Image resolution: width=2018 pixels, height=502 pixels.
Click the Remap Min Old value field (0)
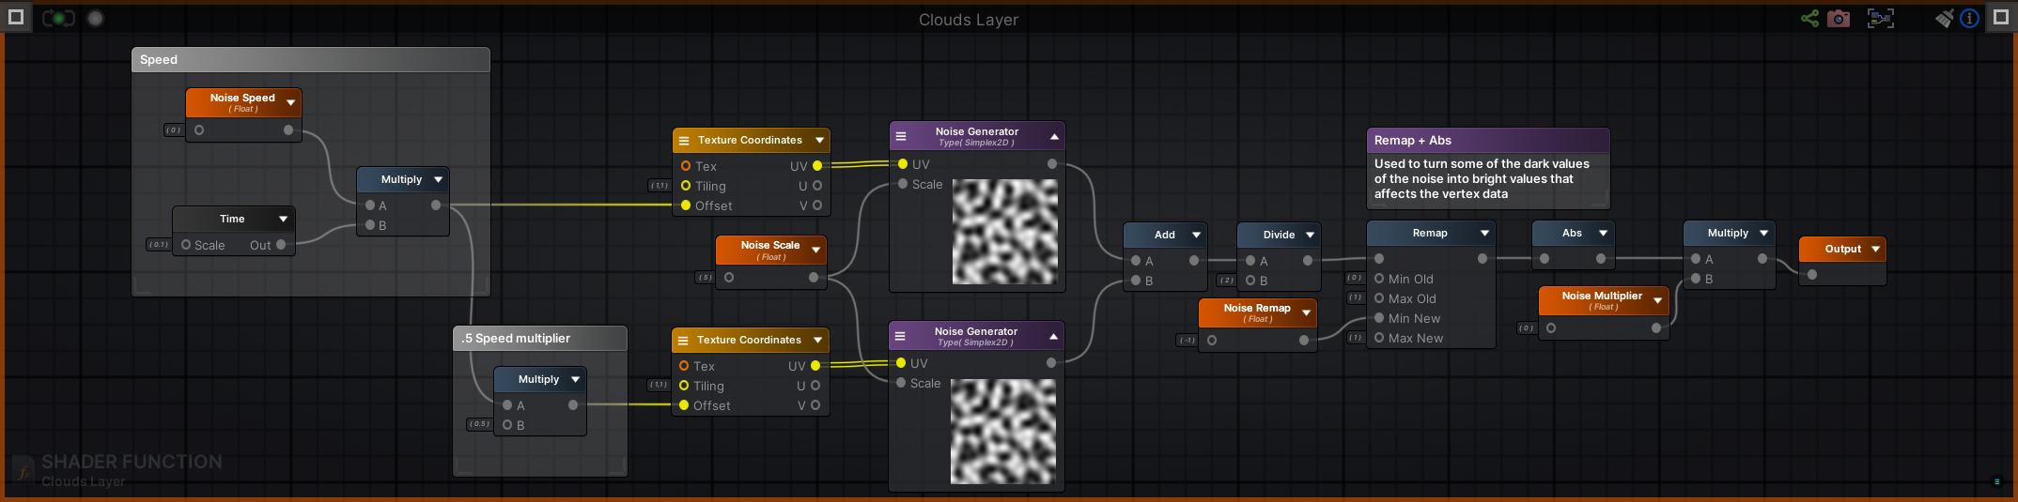pyautogui.click(x=1354, y=278)
